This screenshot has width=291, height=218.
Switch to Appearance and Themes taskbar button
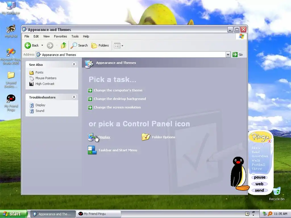tap(53, 214)
